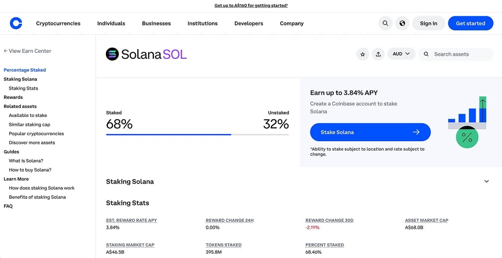The height and width of the screenshot is (258, 502).
Task: Go to Guides sidebar link
Action: click(x=11, y=152)
